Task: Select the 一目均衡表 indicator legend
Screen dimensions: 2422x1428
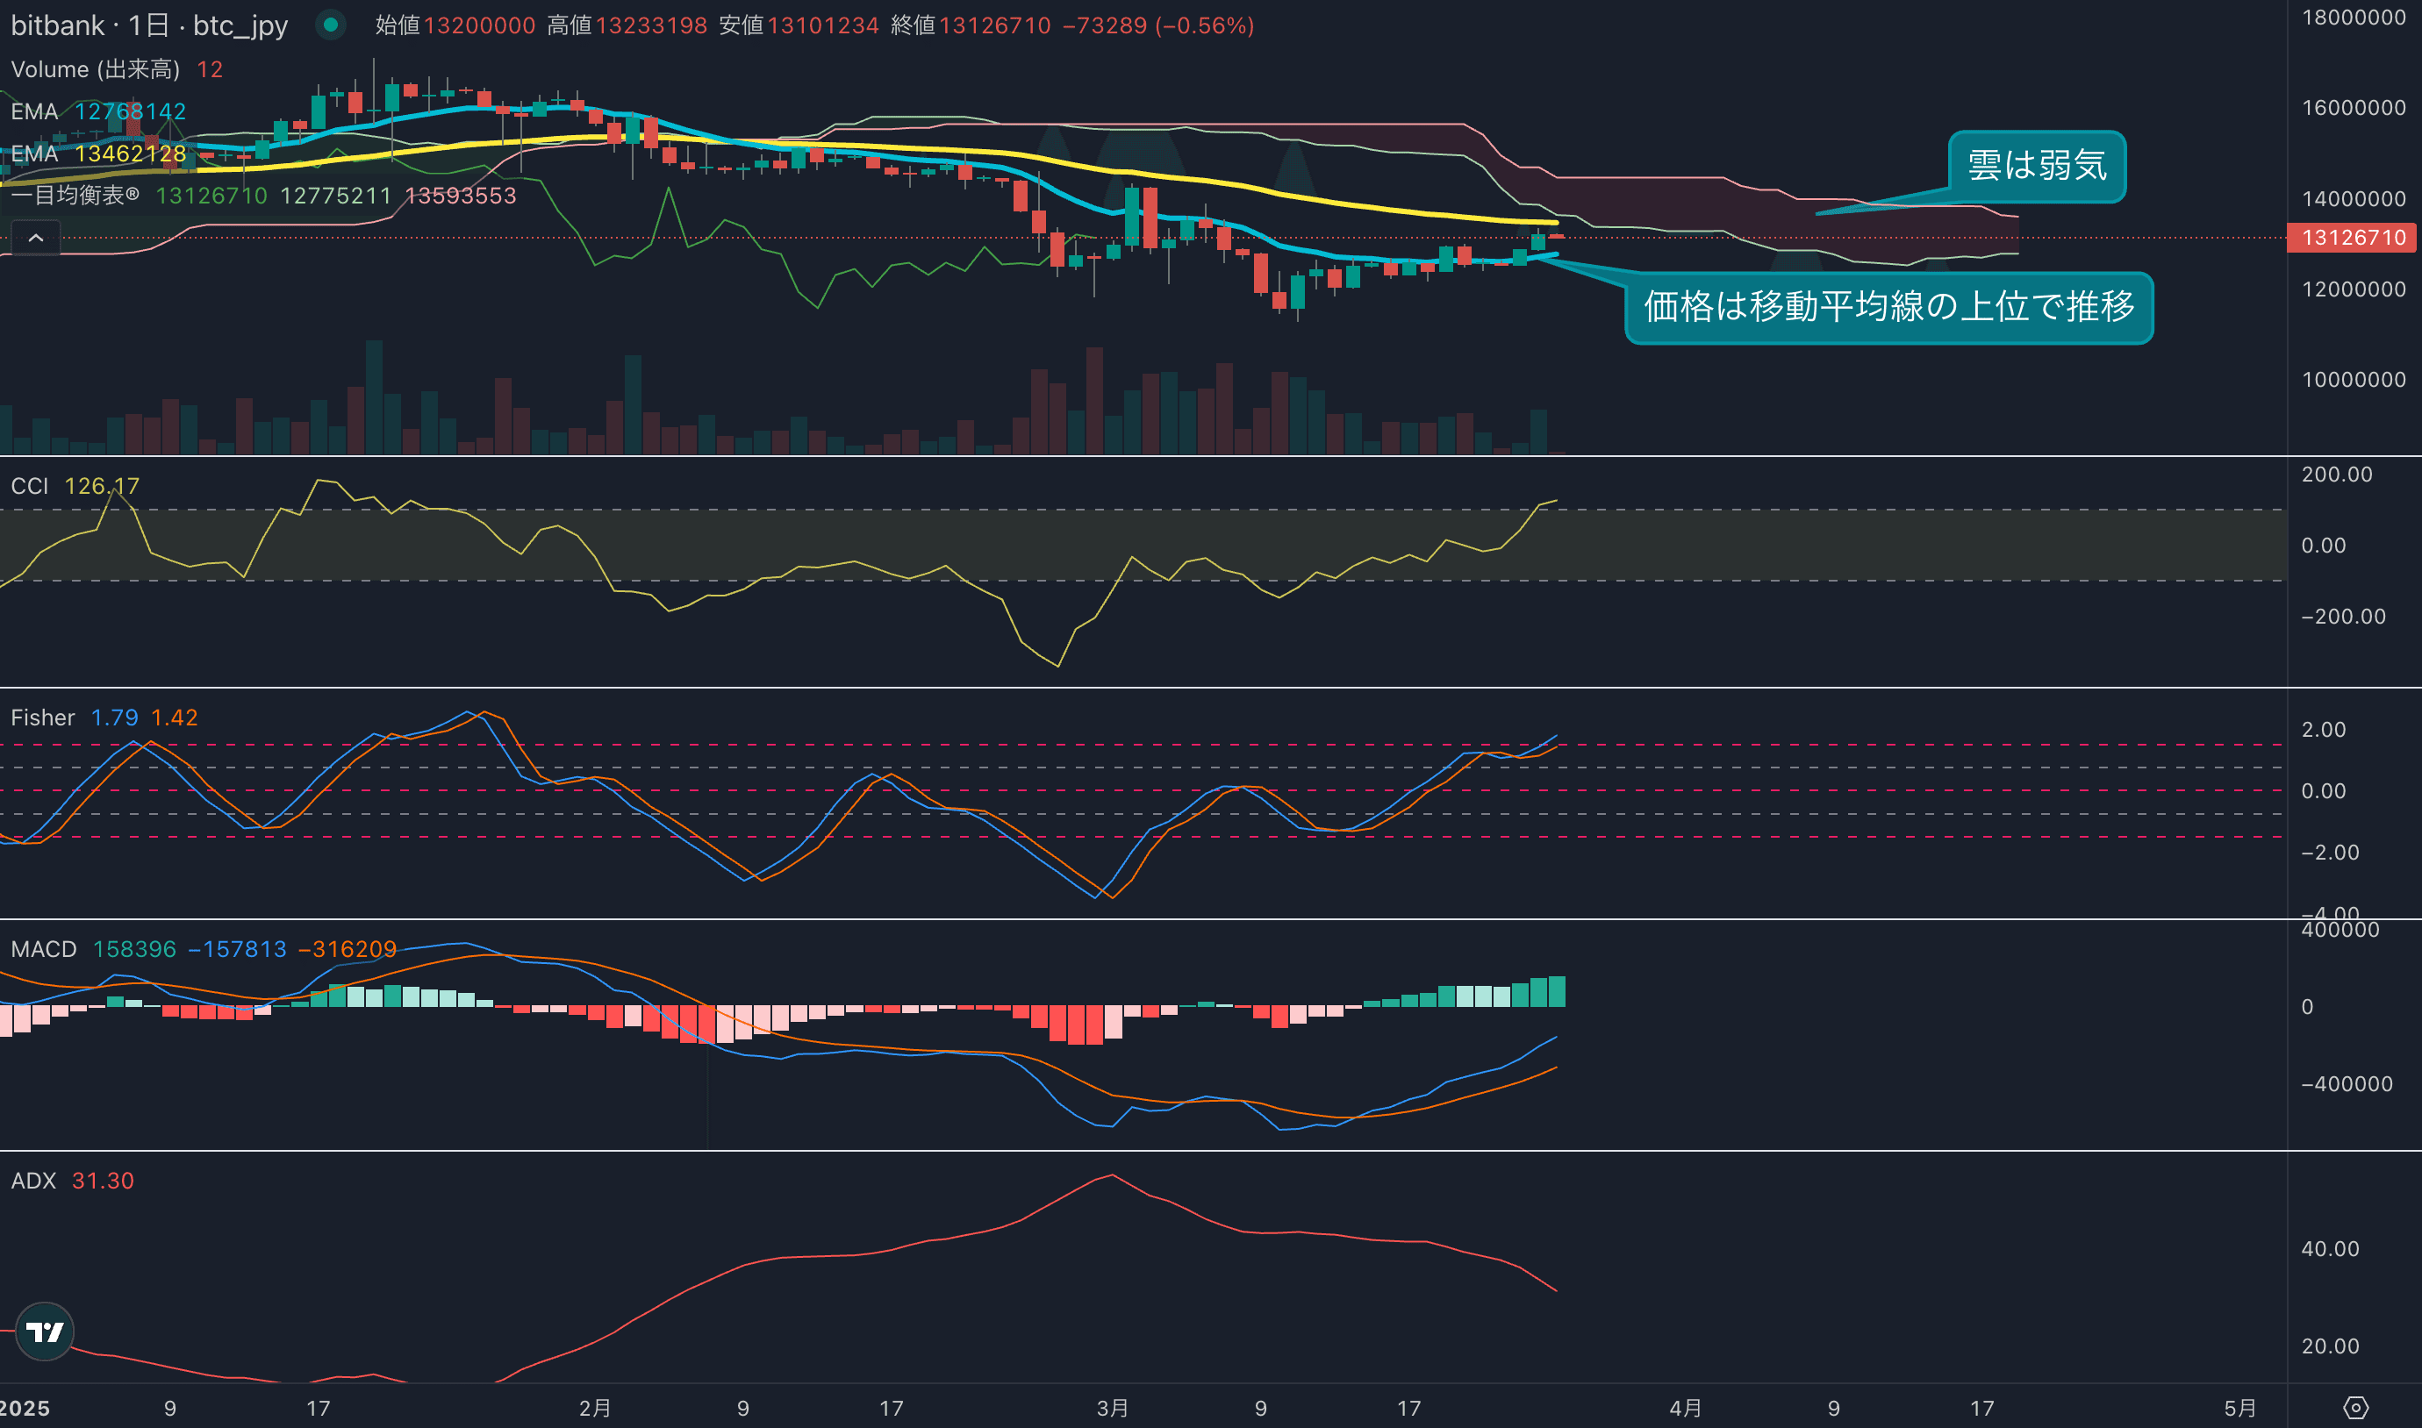Action: pyautogui.click(x=75, y=196)
